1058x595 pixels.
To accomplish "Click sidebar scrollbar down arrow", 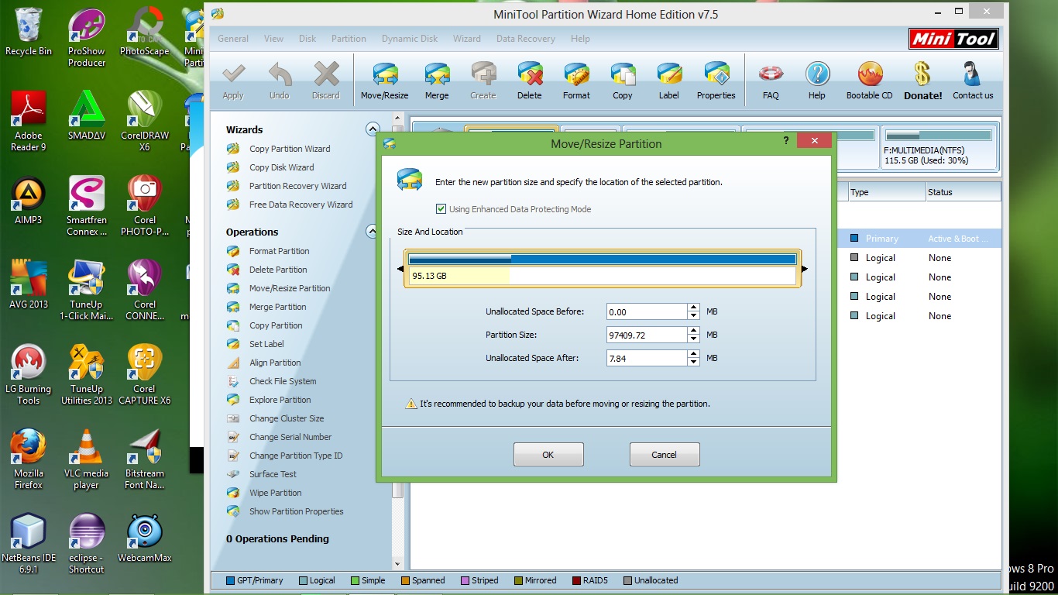I will point(398,564).
